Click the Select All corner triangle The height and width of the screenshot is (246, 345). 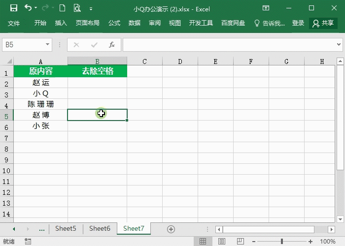(x=9, y=61)
